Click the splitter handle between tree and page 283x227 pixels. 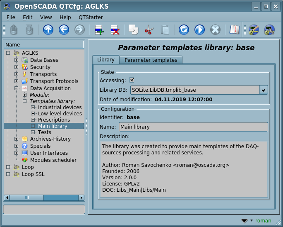coord(86,127)
